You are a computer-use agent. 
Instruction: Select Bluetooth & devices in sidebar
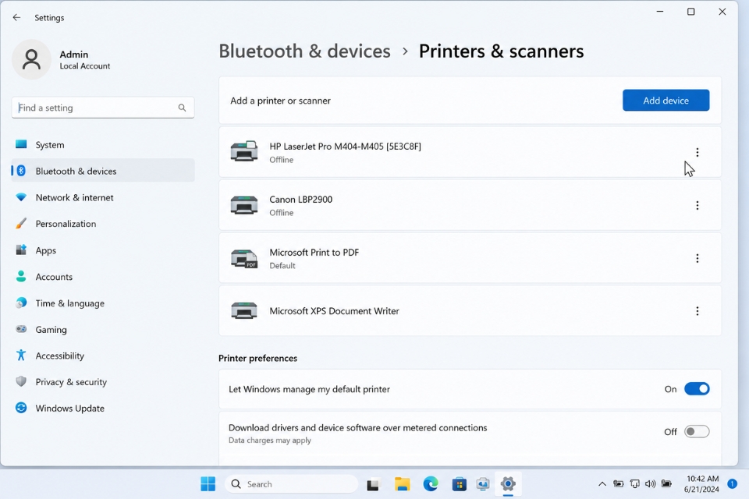pos(103,171)
